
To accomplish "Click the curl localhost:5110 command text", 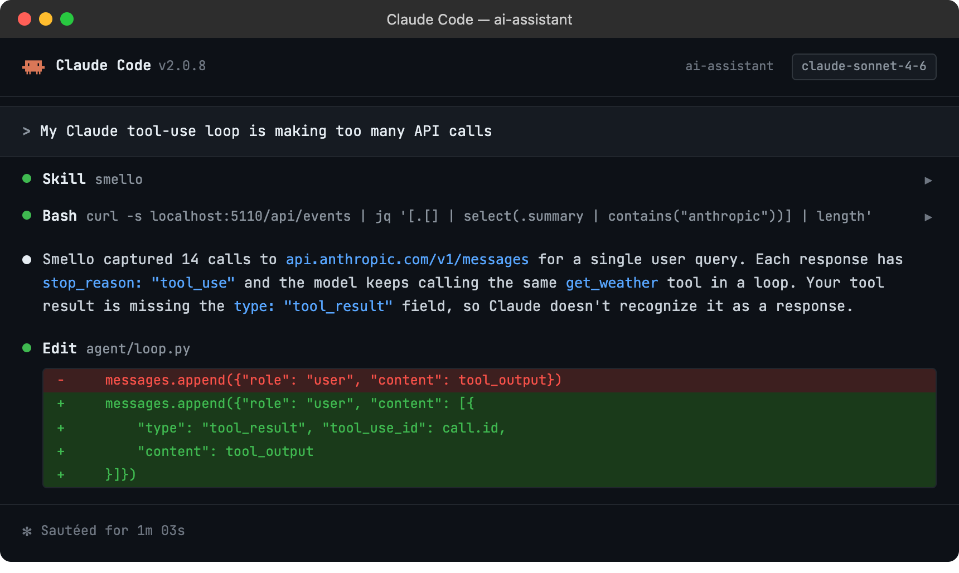I will tap(479, 216).
